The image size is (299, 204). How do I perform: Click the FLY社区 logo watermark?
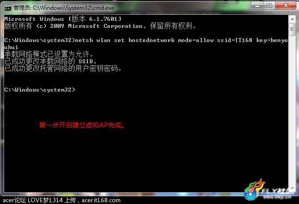coord(269,189)
